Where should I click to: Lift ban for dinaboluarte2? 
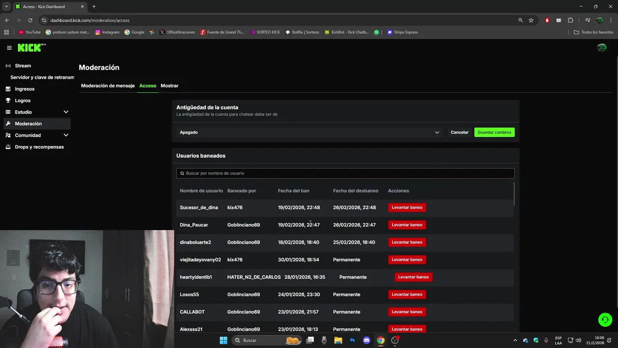click(x=407, y=242)
